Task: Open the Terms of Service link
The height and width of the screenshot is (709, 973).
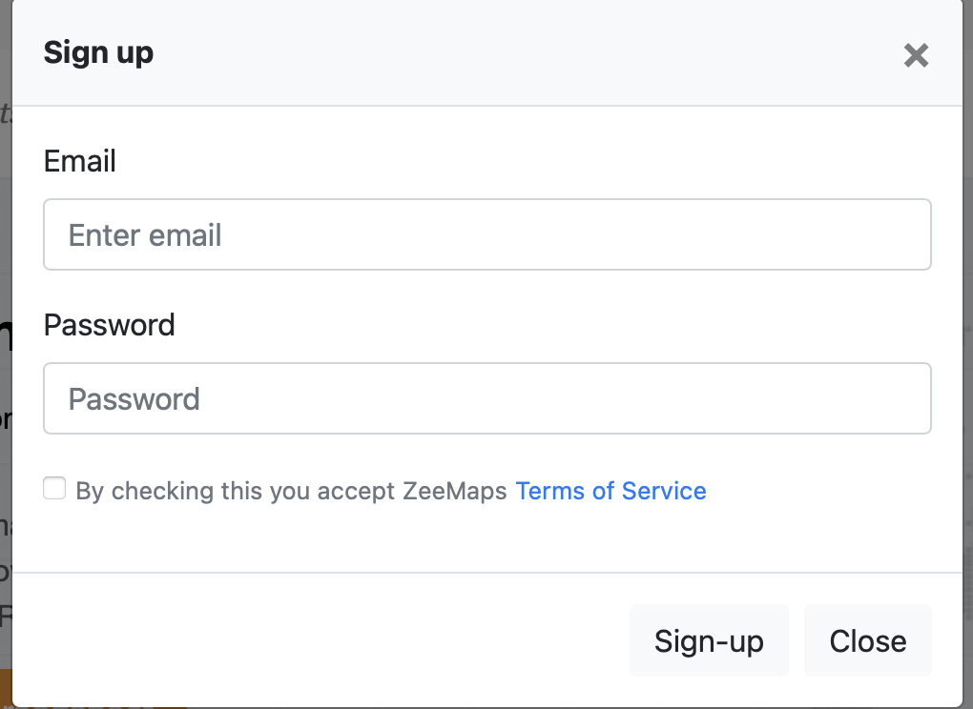Action: click(611, 492)
